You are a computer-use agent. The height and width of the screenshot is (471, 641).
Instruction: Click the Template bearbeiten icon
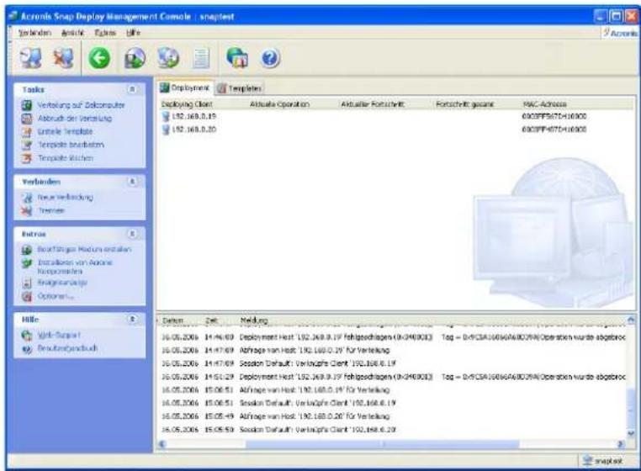[27, 145]
